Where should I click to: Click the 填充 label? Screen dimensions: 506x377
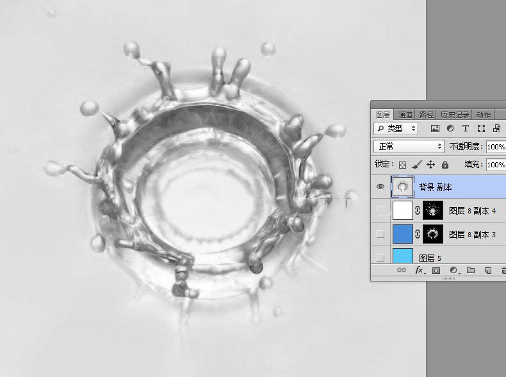tap(473, 165)
